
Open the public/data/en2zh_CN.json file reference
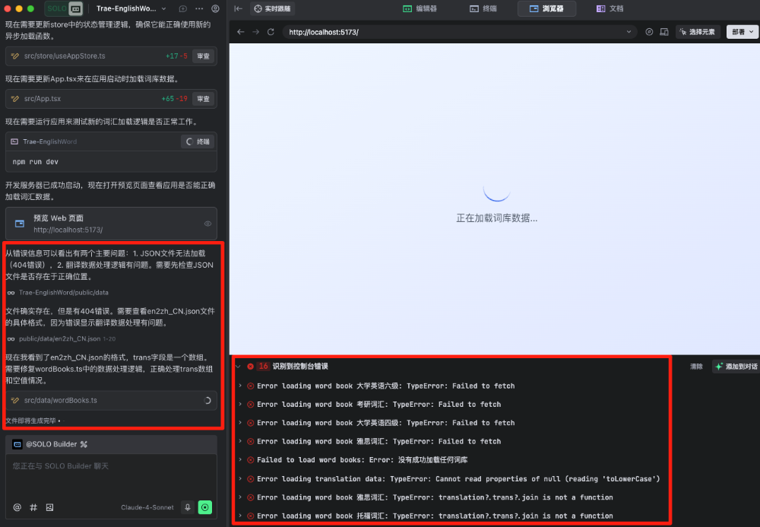point(61,339)
